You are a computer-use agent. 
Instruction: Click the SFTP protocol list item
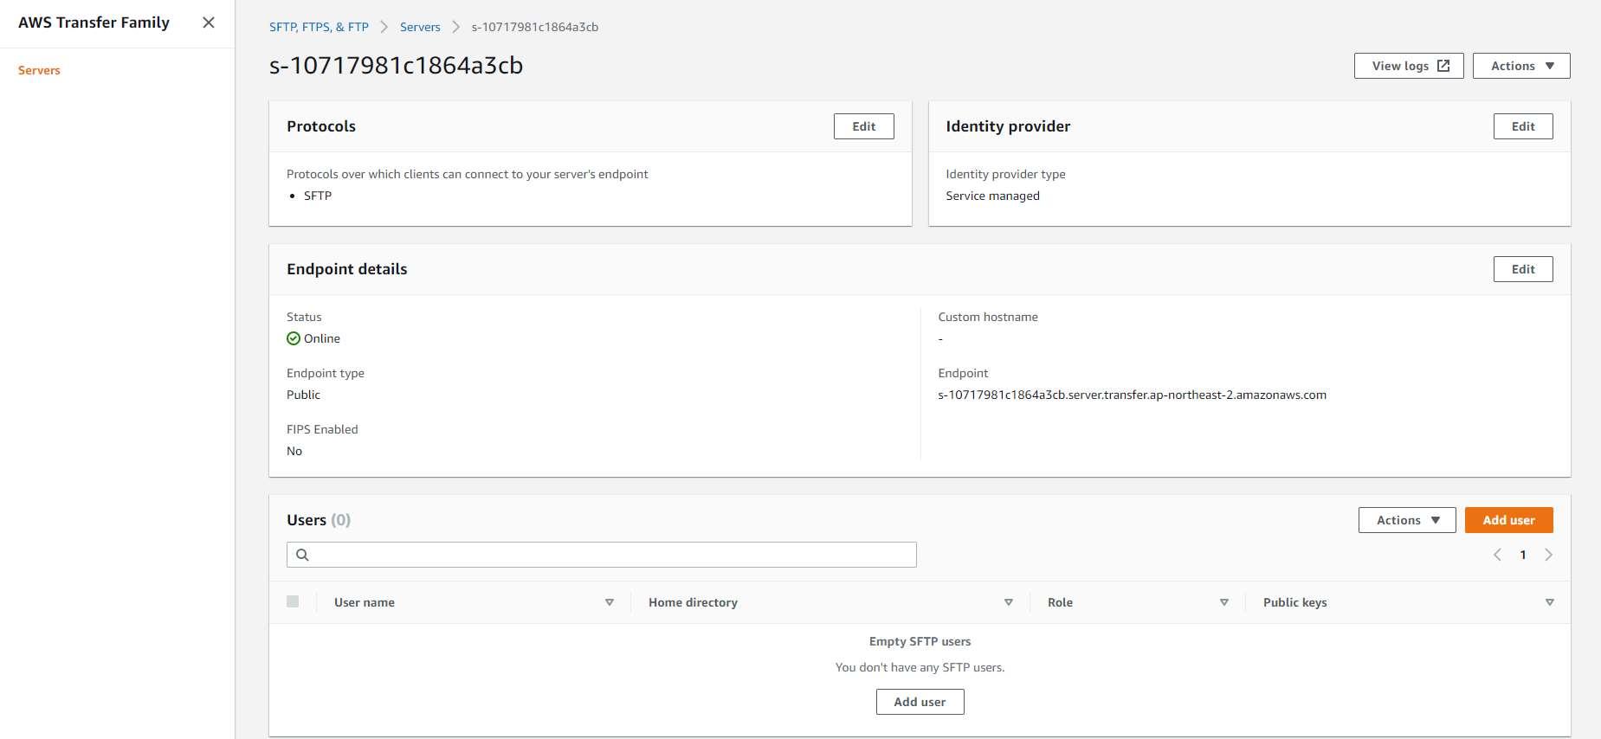coord(318,196)
